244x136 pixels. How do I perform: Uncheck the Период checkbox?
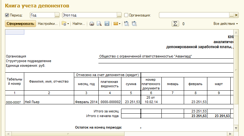coord(7,15)
